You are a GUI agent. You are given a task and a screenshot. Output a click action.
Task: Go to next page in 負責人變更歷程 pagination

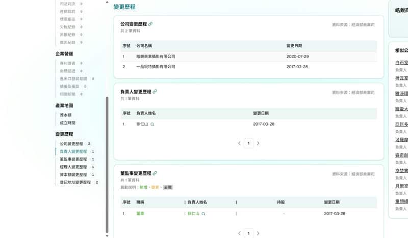[258, 143]
